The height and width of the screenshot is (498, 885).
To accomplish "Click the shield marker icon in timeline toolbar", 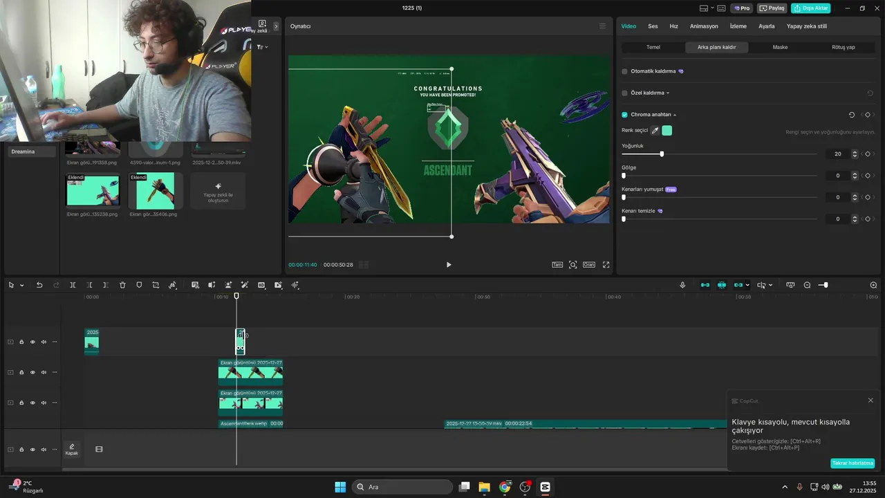I will [x=139, y=285].
